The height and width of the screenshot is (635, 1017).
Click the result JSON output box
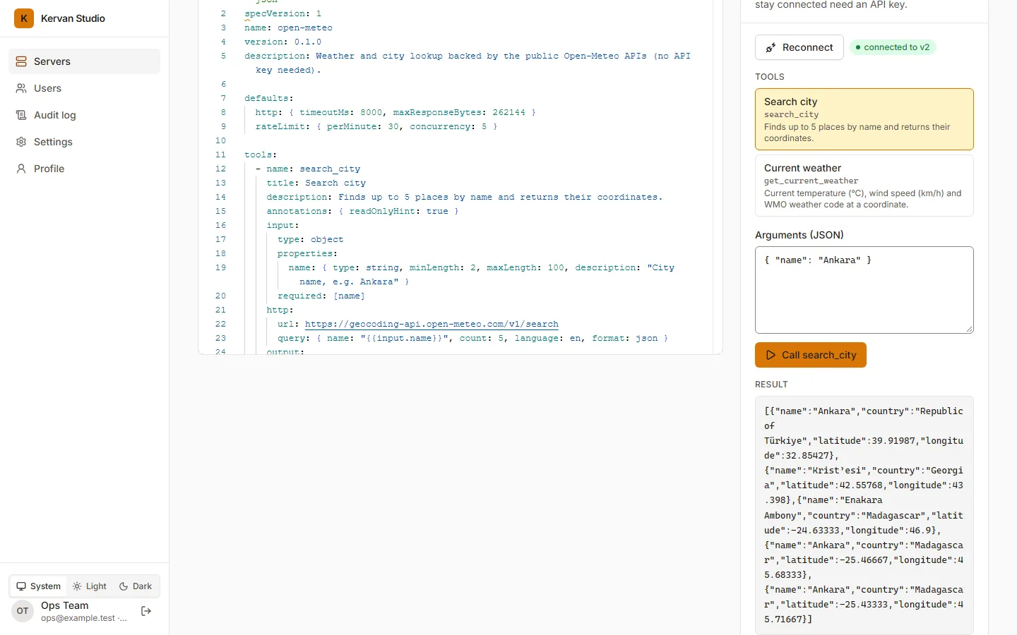pos(864,515)
